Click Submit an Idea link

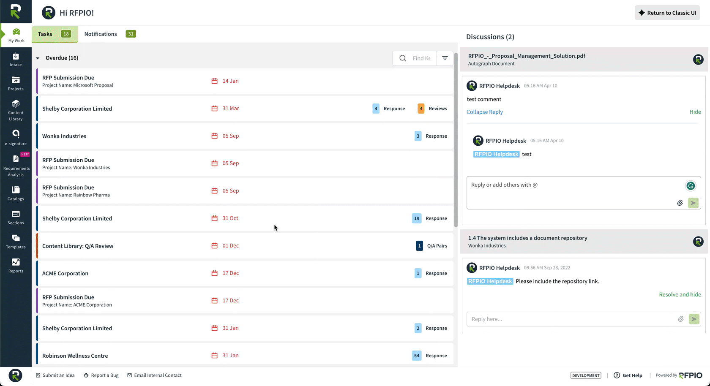click(55, 375)
